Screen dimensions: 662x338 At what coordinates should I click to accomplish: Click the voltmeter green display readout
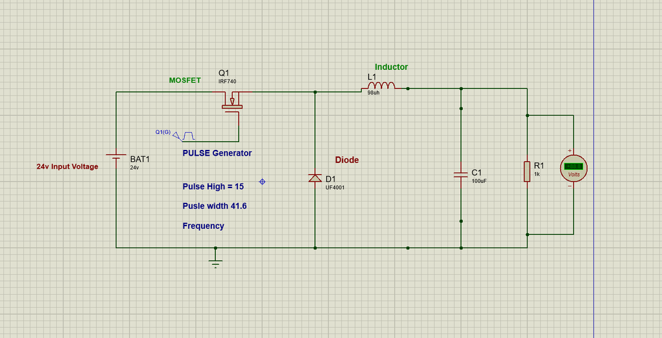click(x=573, y=166)
